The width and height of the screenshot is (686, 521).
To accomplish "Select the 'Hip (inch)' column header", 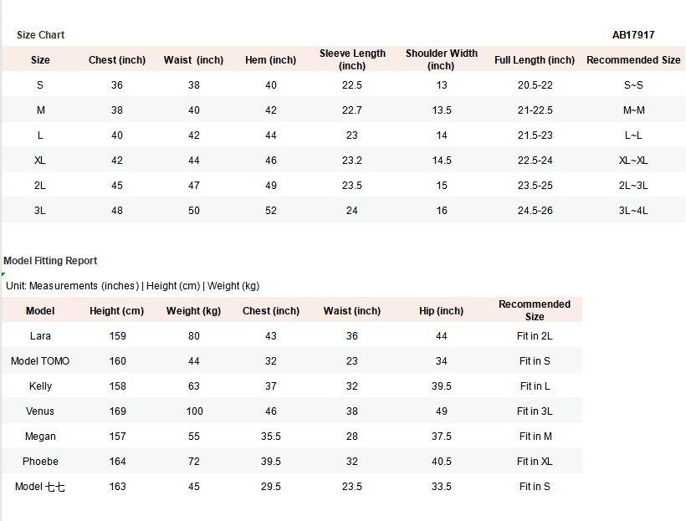I will [442, 311].
